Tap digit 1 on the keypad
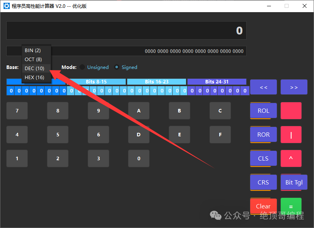 point(17,159)
